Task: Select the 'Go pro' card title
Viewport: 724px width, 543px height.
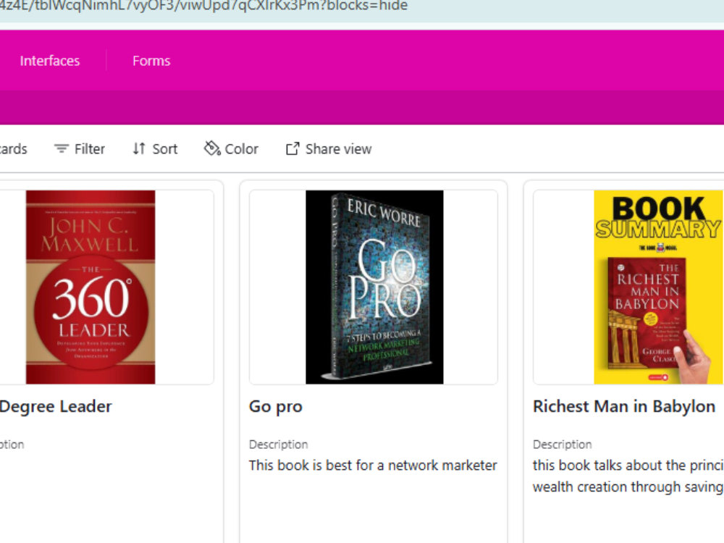Action: tap(276, 406)
